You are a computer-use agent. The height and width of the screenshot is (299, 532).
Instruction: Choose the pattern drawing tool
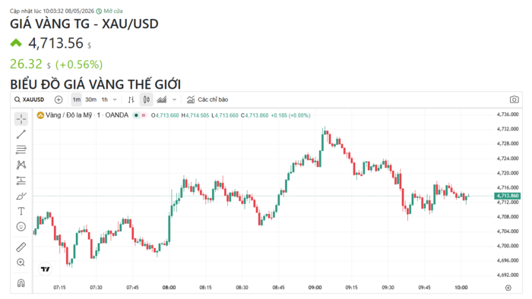(x=21, y=165)
